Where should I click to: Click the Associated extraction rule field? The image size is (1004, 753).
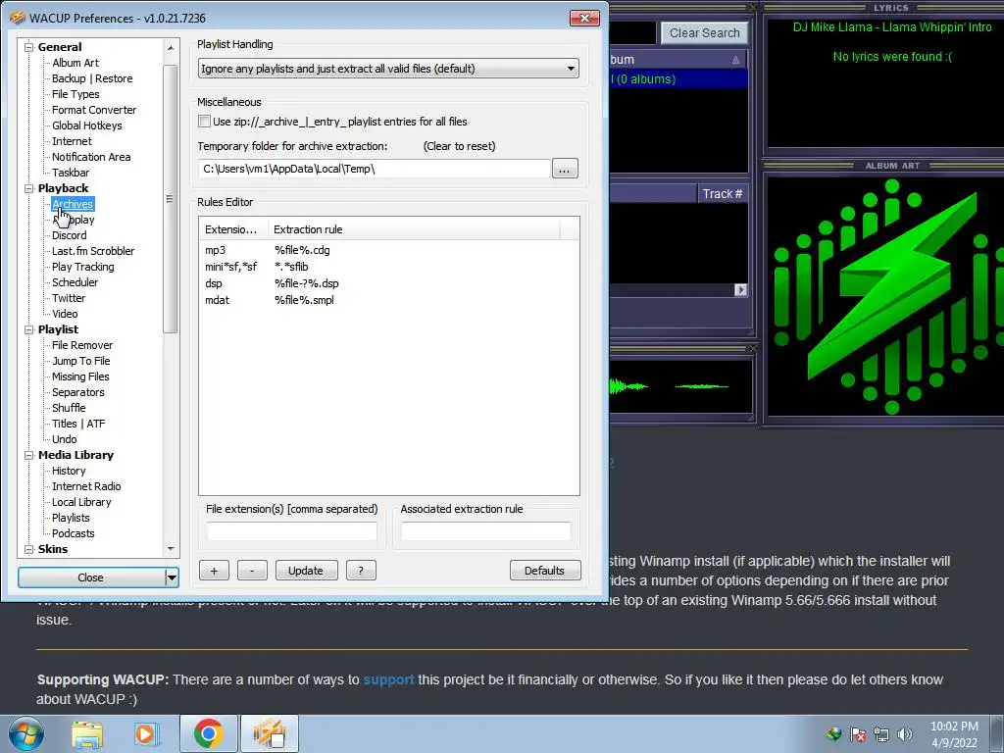486,531
